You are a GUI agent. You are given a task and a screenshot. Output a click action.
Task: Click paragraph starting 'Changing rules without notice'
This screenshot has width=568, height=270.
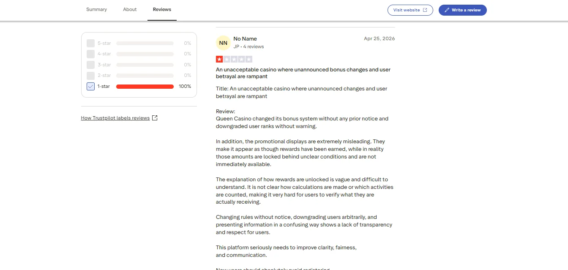click(304, 225)
